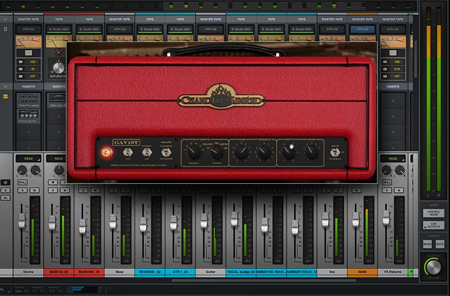Click the amp's Treble knob
Image resolution: width=450 pixels, height=296 pixels.
click(264, 152)
